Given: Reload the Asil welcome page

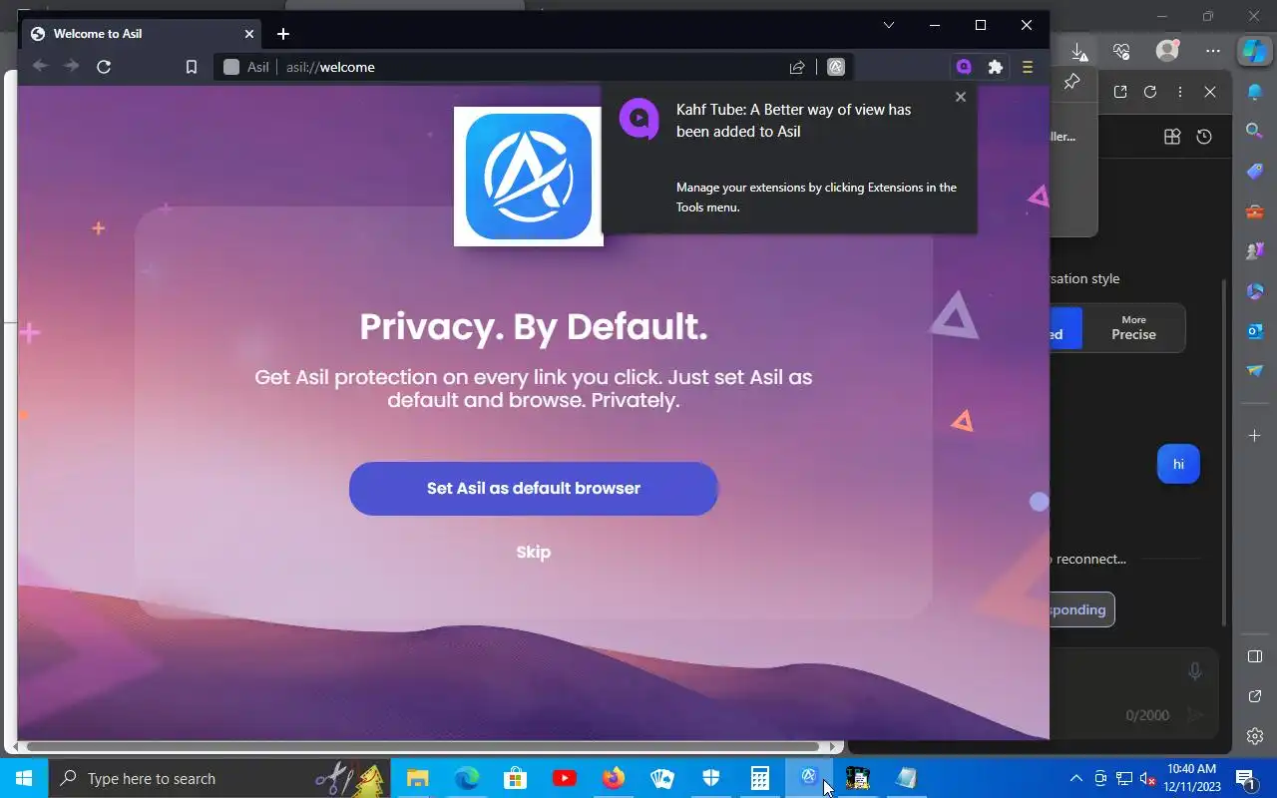Looking at the screenshot, I should pos(104,67).
